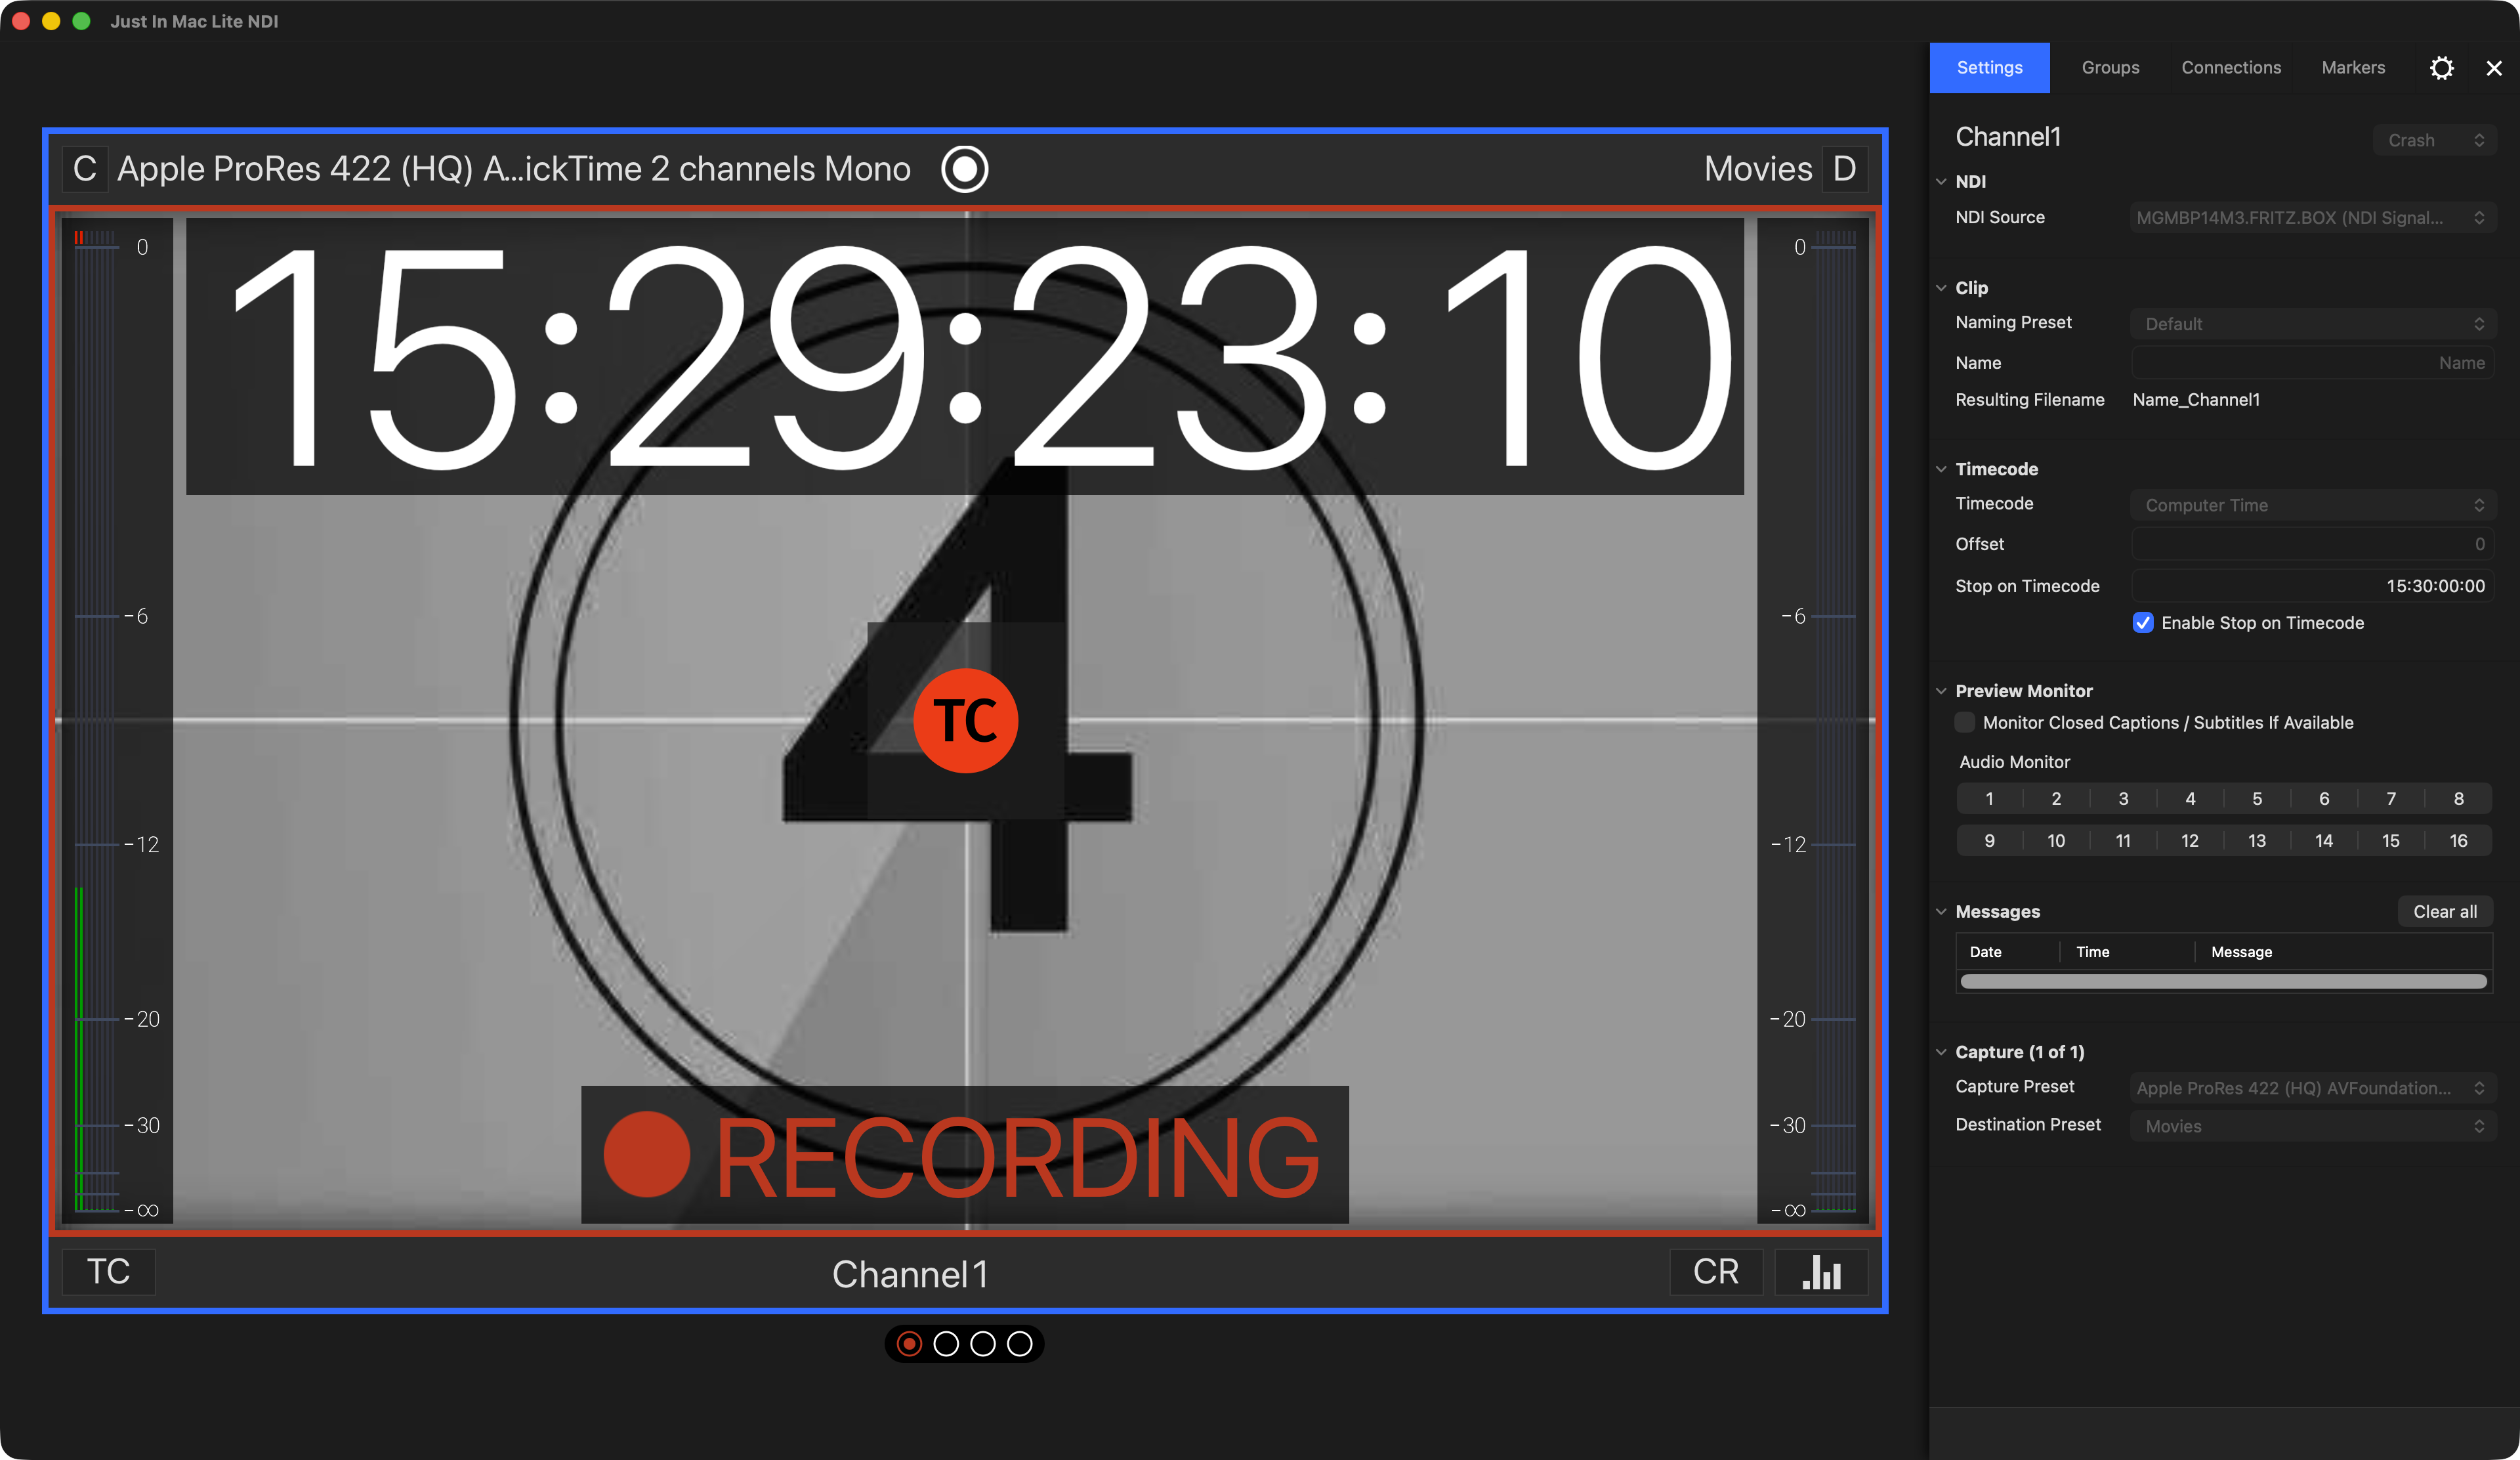Click Clear all messages button
Image resolution: width=2520 pixels, height=1460 pixels.
coord(2444,912)
